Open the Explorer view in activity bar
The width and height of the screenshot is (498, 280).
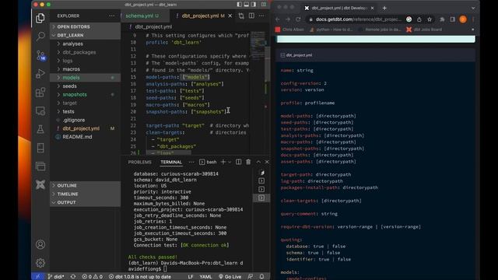pyautogui.click(x=40, y=18)
